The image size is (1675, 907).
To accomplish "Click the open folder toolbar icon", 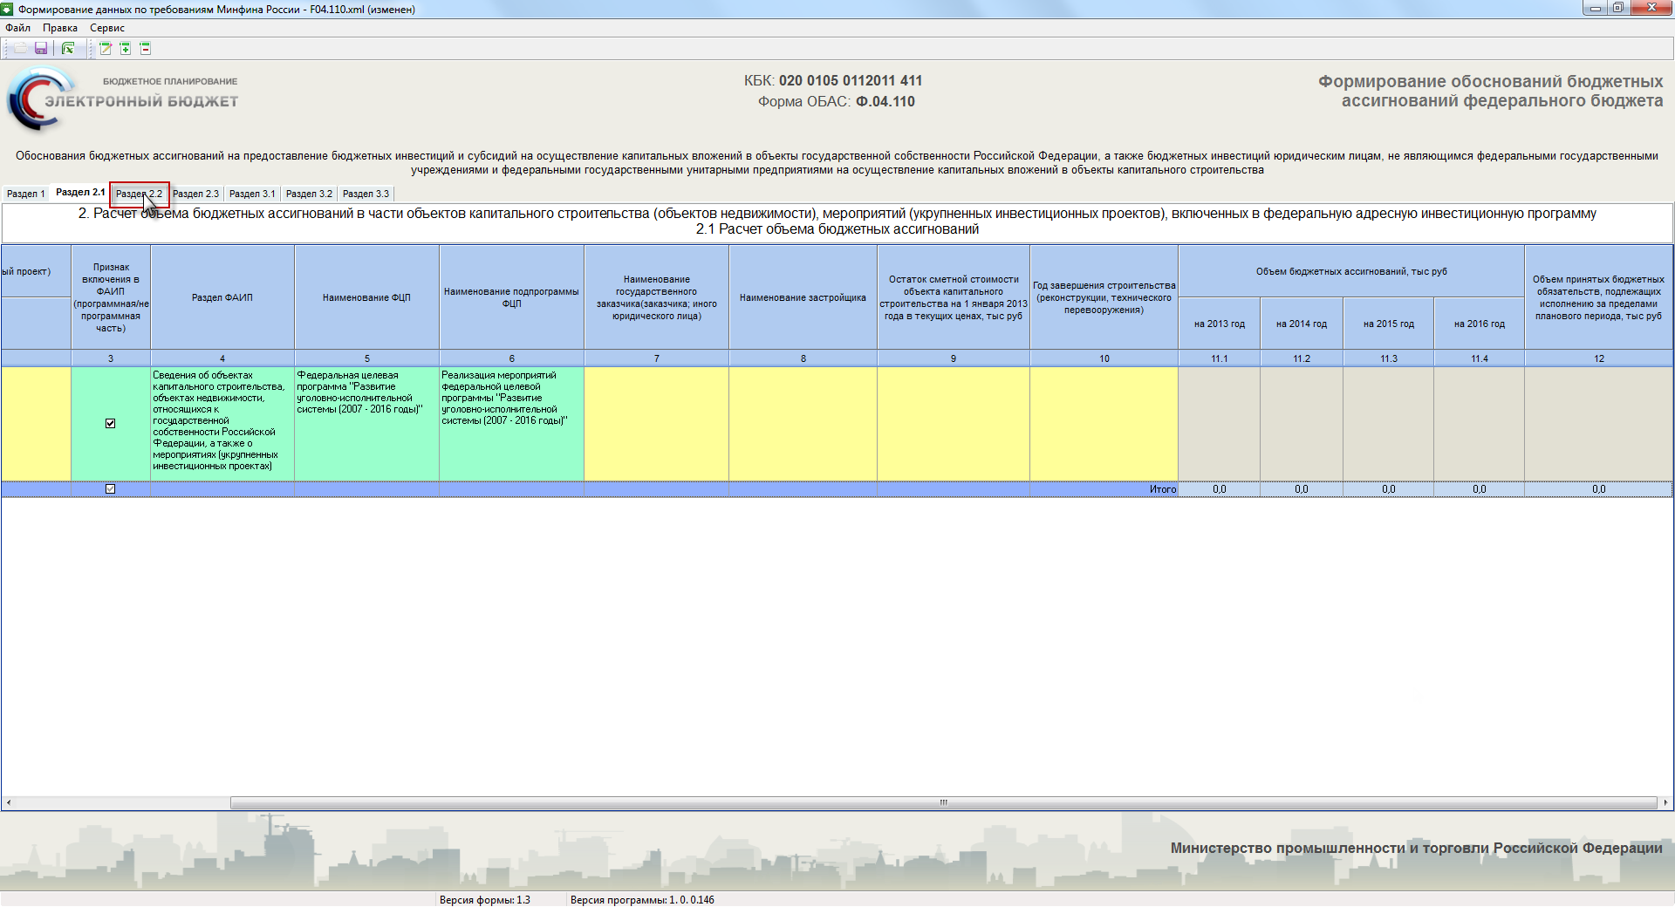I will 20,49.
